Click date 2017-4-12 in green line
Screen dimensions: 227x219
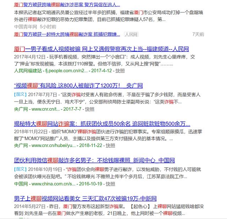coord(101,71)
